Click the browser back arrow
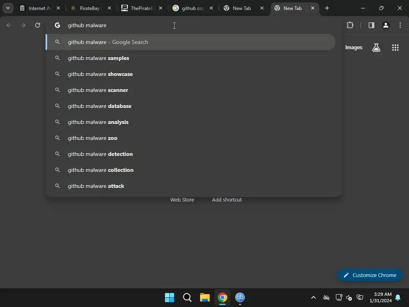 click(9, 25)
